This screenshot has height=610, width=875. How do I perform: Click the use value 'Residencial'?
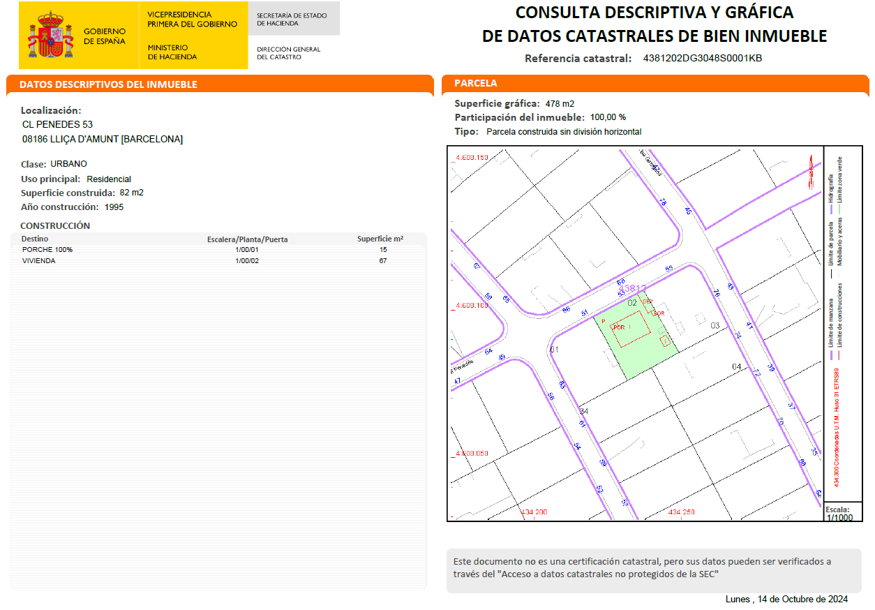coord(109,179)
